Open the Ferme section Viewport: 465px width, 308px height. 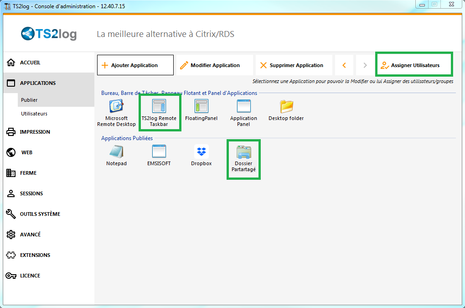tap(49, 172)
